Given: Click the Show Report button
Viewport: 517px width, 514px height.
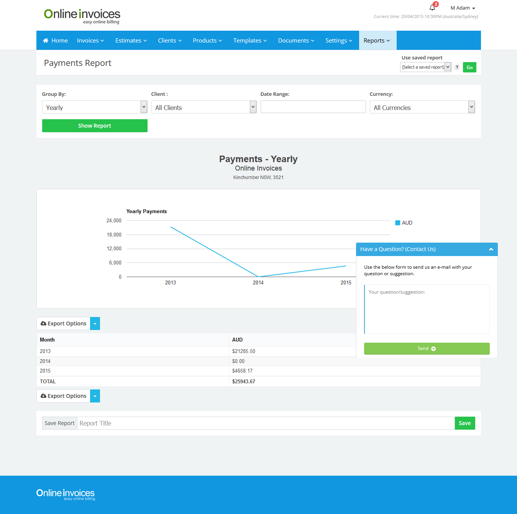Looking at the screenshot, I should (x=95, y=126).
